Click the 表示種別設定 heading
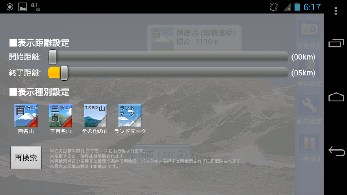 point(39,92)
